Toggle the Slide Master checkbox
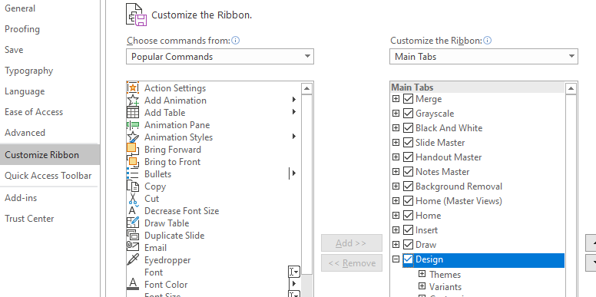The height and width of the screenshot is (297, 596). coord(408,143)
